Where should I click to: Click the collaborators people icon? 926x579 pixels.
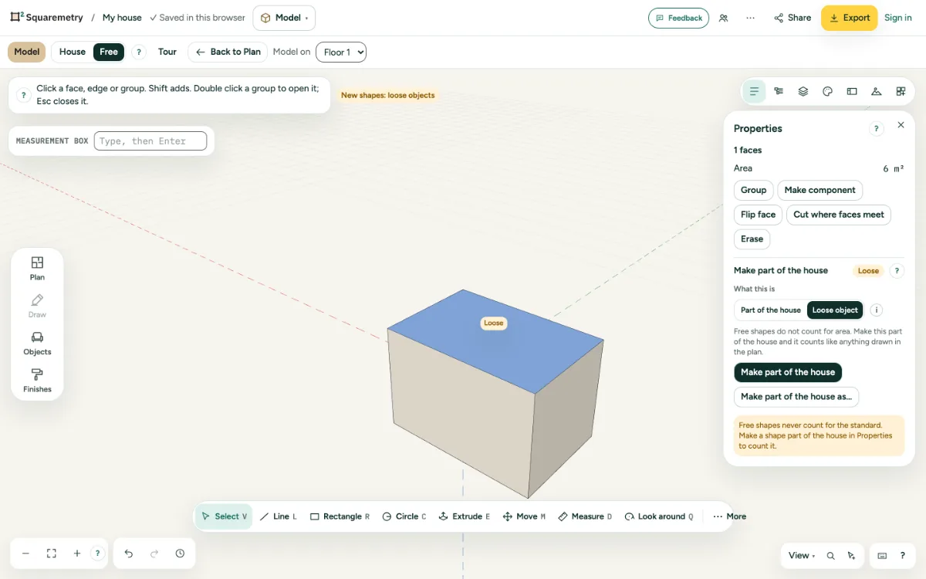point(723,18)
